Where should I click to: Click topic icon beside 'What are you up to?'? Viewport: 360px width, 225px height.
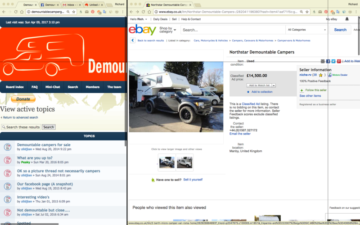[x=8, y=160]
